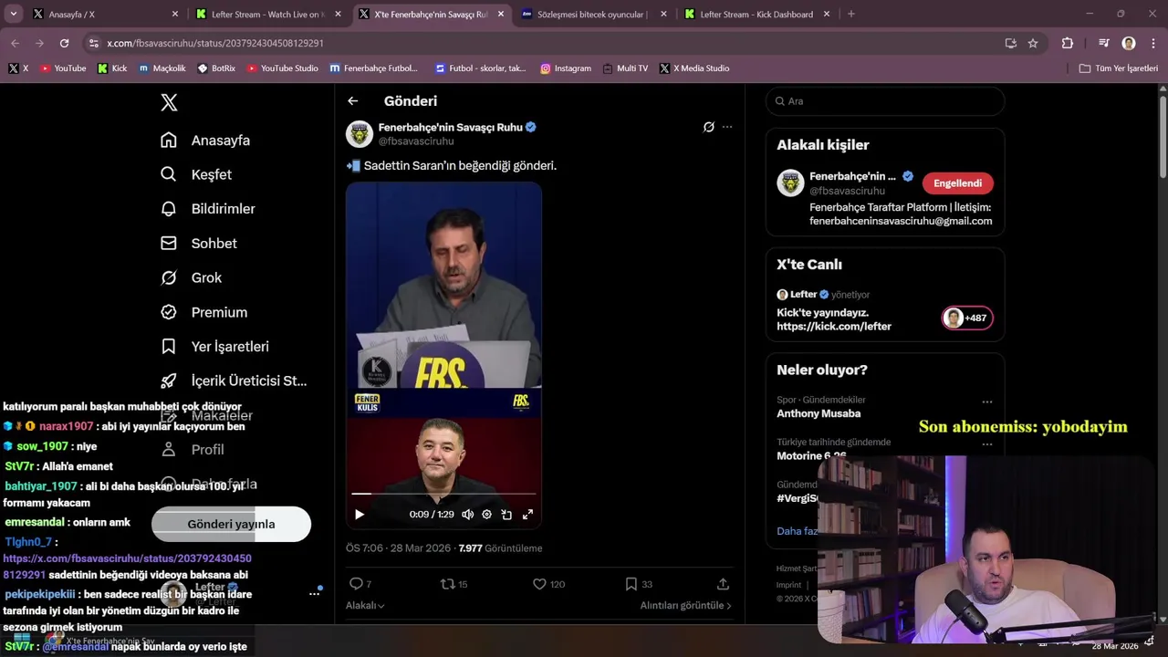
Task: Open YouTube bookmark
Action: tap(63, 68)
